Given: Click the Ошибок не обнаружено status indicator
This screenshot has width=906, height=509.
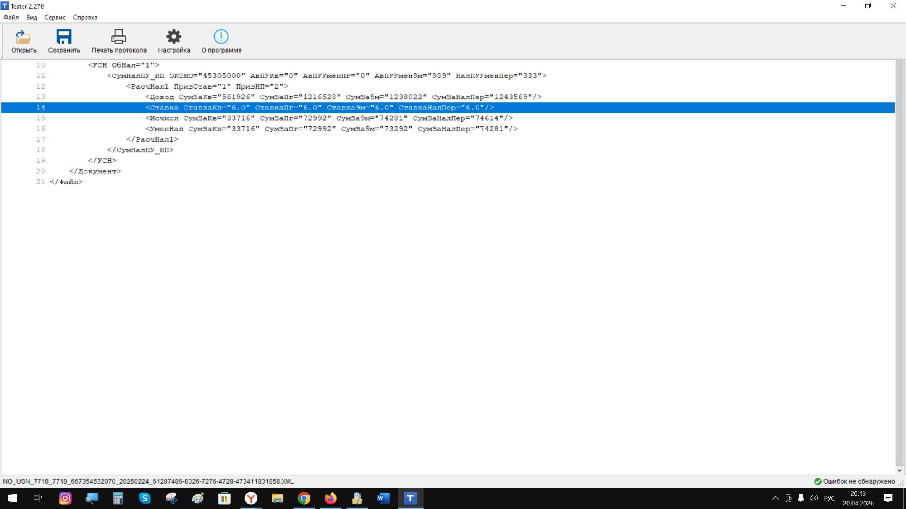Looking at the screenshot, I should click(854, 481).
